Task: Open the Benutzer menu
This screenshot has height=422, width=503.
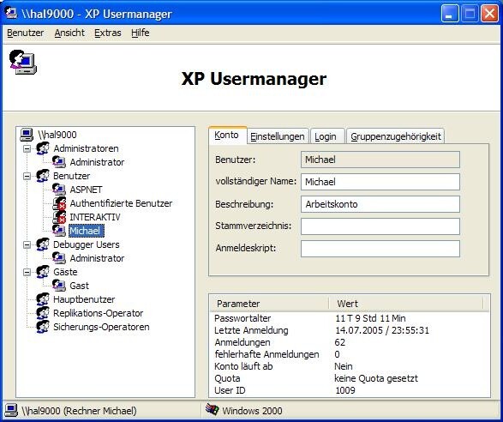Action: (x=26, y=33)
